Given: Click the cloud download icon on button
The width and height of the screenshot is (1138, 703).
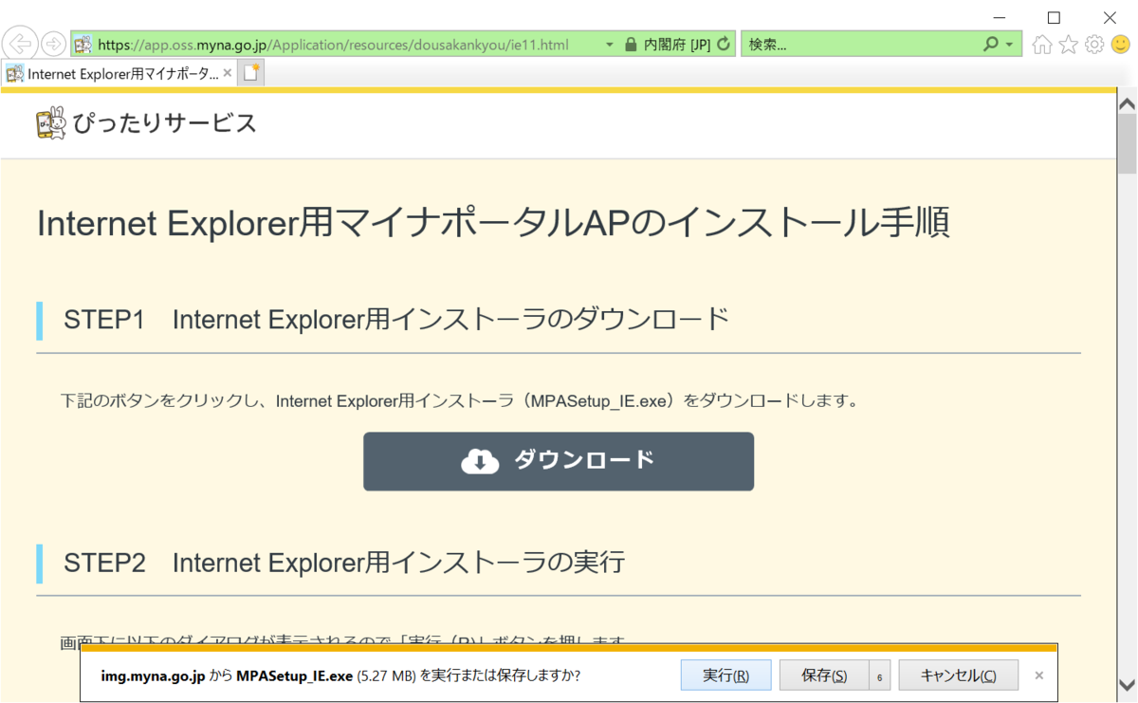Looking at the screenshot, I should 480,461.
